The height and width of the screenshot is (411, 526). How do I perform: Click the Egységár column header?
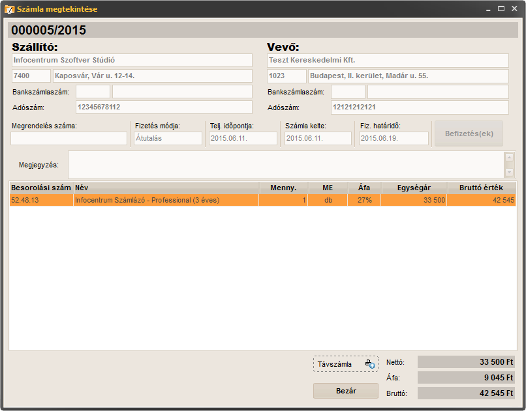[x=414, y=188]
